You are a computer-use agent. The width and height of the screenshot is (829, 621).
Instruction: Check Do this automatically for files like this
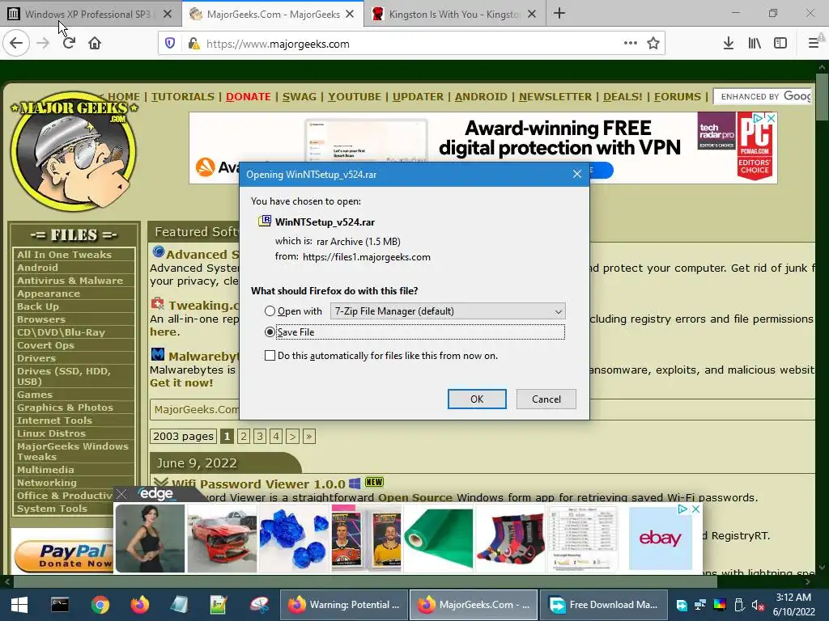tap(270, 356)
